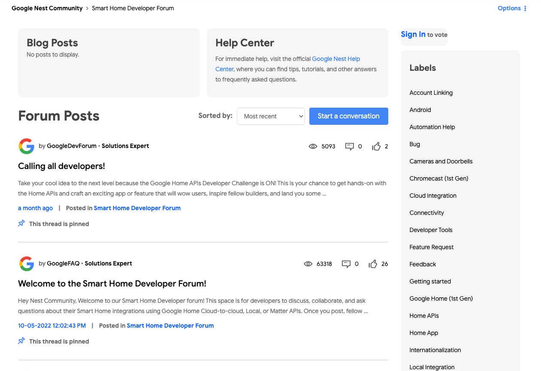Open the Google Nest Help Center link
The image size is (541, 371).
click(x=336, y=59)
